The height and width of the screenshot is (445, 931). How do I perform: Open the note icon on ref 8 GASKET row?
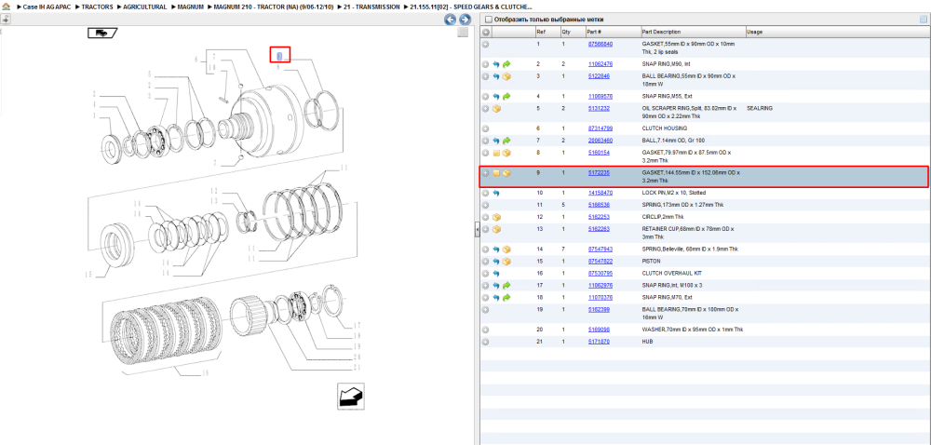[496, 153]
